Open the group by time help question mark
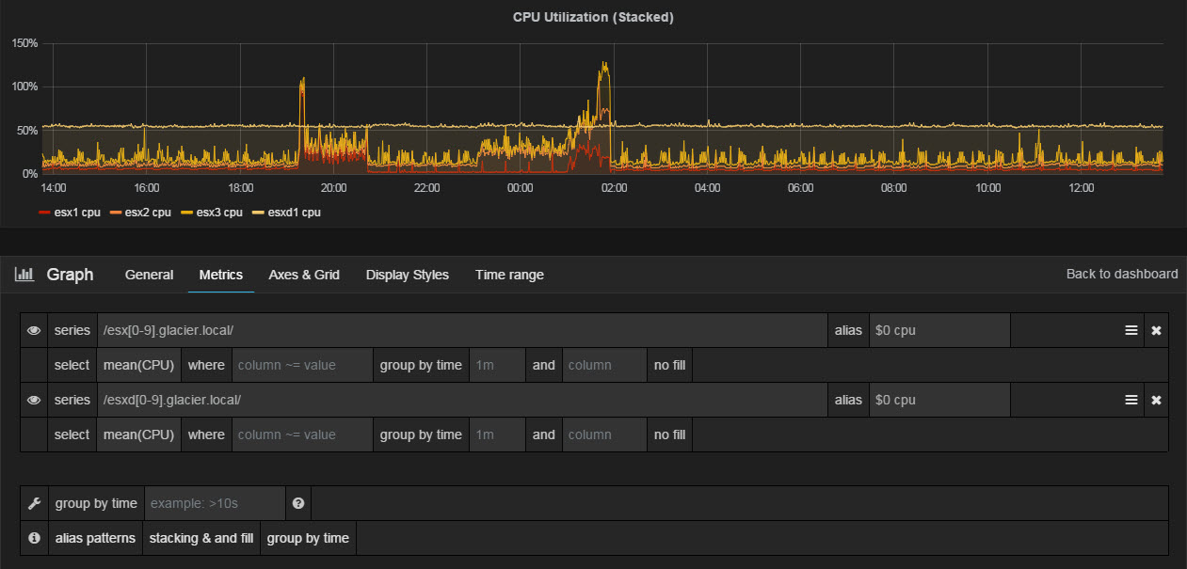 297,503
